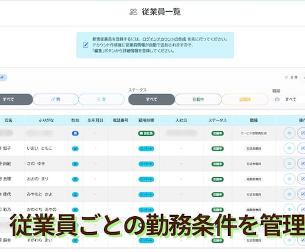This screenshot has height=252, width=305.
Task: View details eye icon for いまい ともこ
Action: (x=289, y=149)
